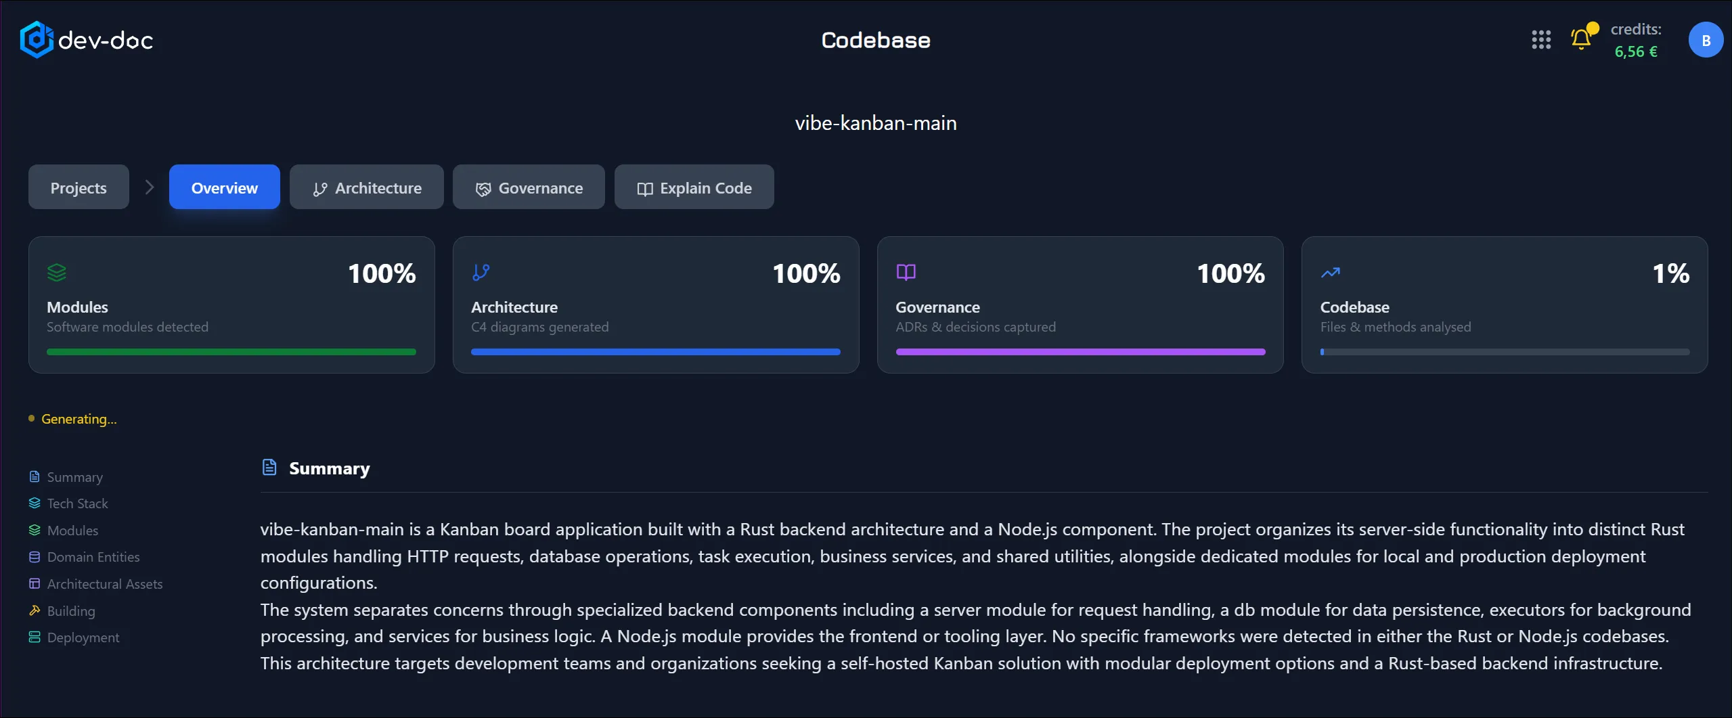Open the user avatar B menu

point(1706,40)
